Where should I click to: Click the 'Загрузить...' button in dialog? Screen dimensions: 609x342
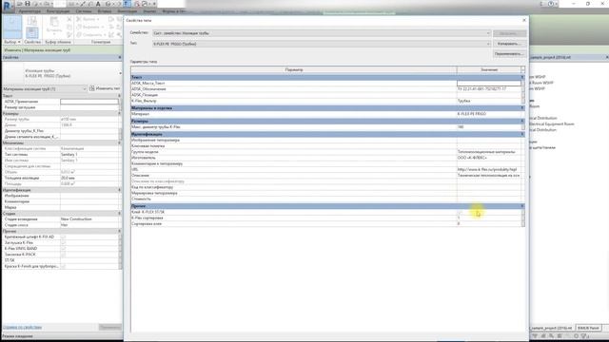[x=510, y=34]
